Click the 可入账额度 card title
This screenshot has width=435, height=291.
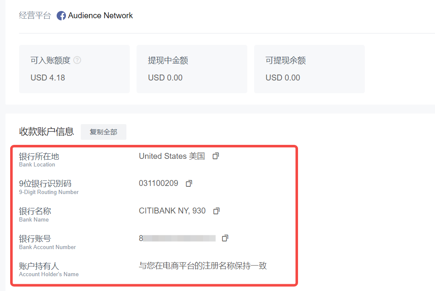point(50,60)
